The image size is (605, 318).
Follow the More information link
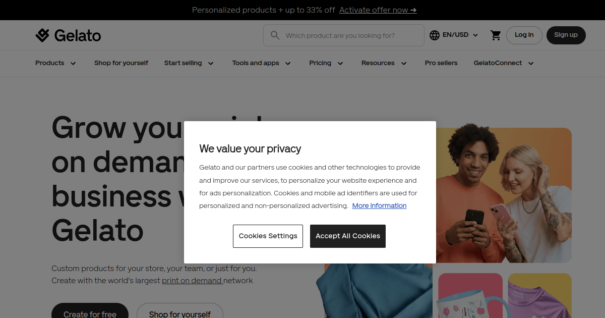(379, 205)
